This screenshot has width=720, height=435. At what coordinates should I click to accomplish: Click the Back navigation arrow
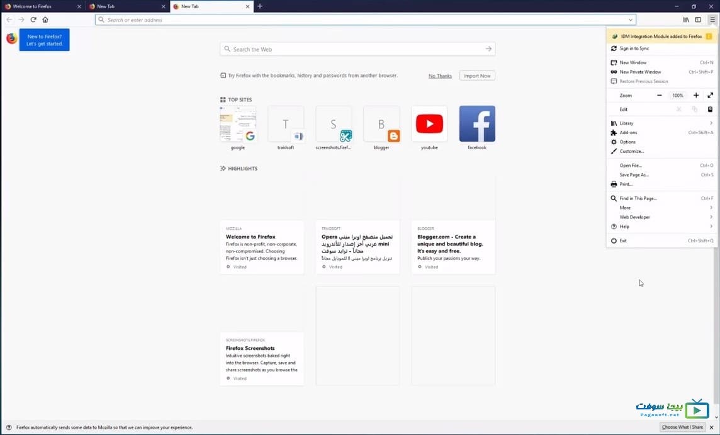[x=9, y=20]
